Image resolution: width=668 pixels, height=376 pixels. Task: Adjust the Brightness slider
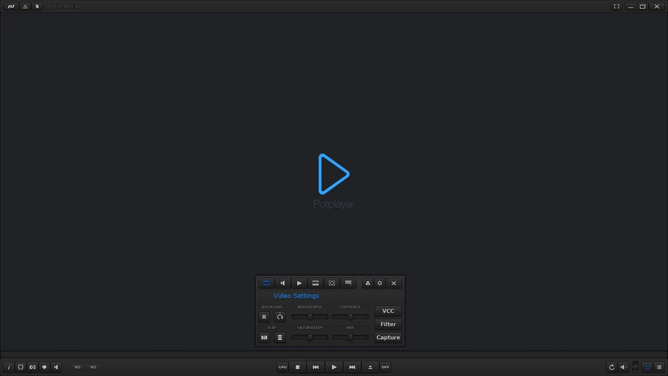[x=310, y=317]
